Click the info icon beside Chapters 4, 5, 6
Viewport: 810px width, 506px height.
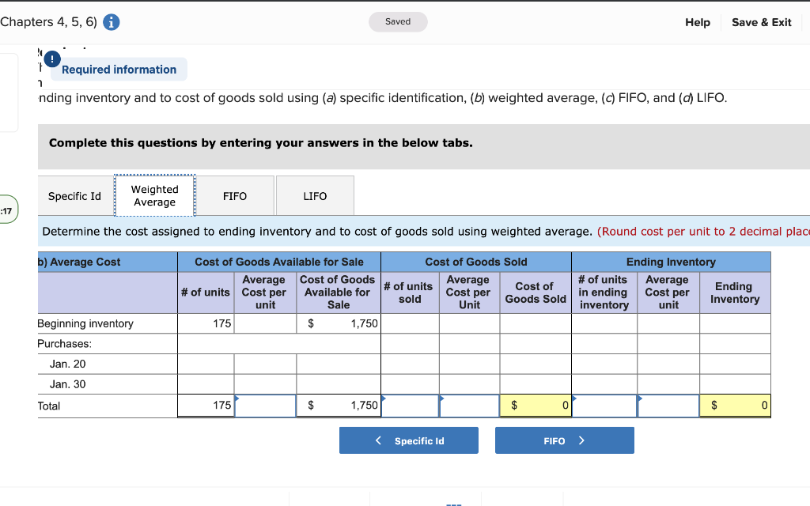click(x=111, y=21)
